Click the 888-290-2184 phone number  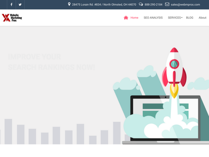[x=153, y=5]
